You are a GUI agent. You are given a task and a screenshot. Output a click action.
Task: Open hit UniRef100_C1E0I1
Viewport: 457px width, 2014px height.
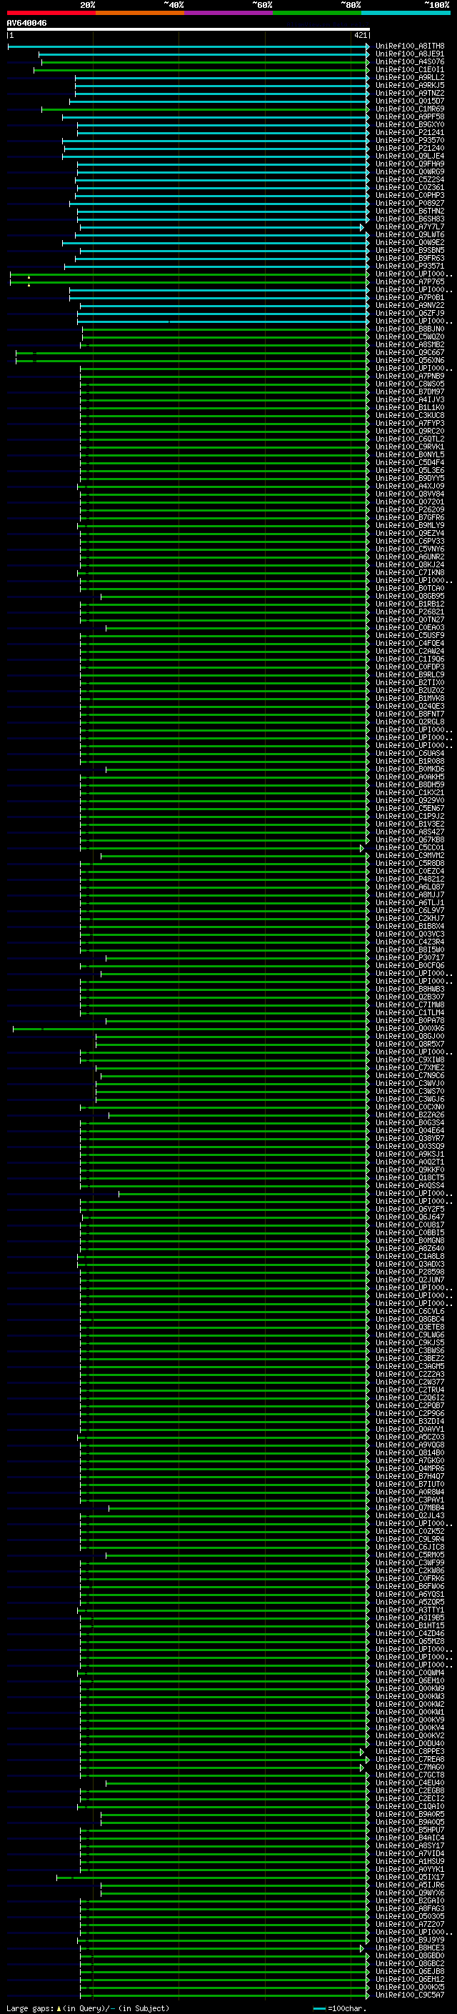410,69
